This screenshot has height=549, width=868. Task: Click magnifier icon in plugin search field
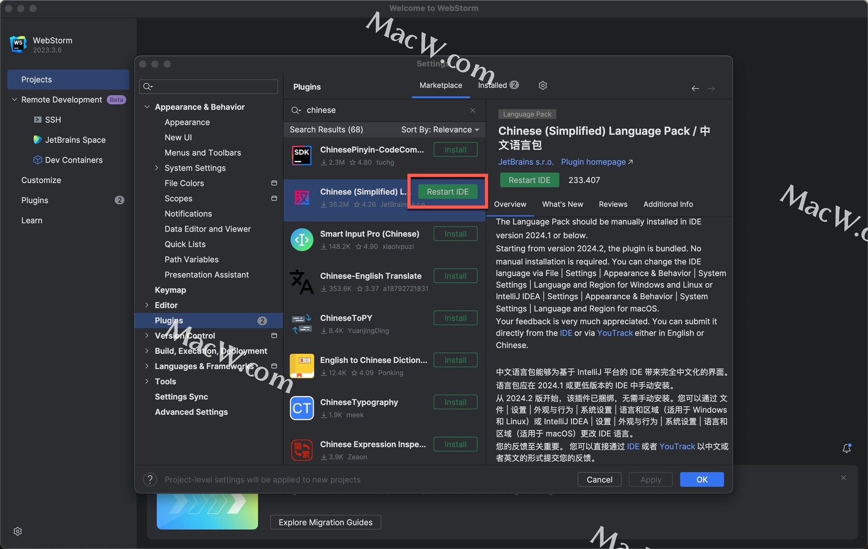tap(296, 110)
